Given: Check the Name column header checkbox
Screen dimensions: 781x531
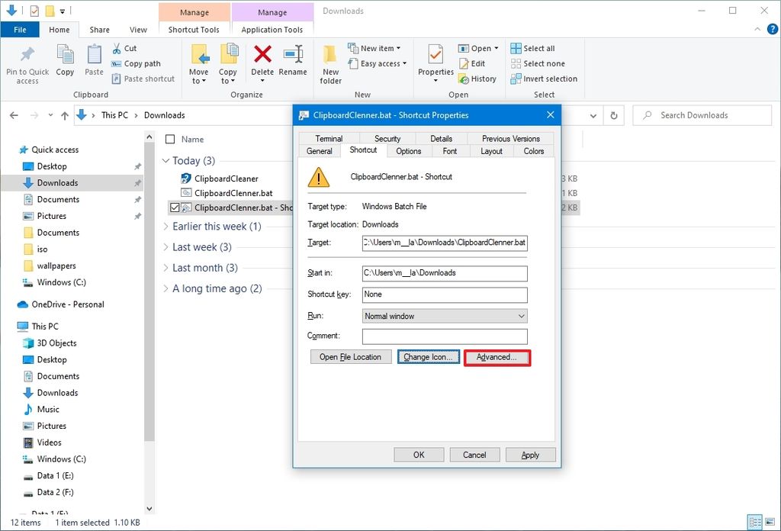Looking at the screenshot, I should tap(169, 140).
